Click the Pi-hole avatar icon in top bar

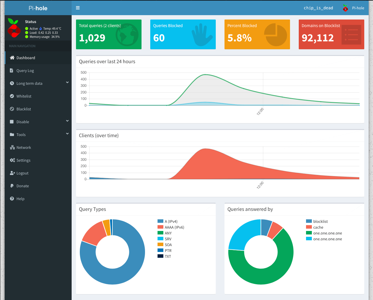click(x=345, y=8)
